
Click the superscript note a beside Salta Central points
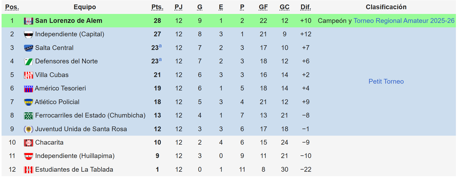(160, 46)
